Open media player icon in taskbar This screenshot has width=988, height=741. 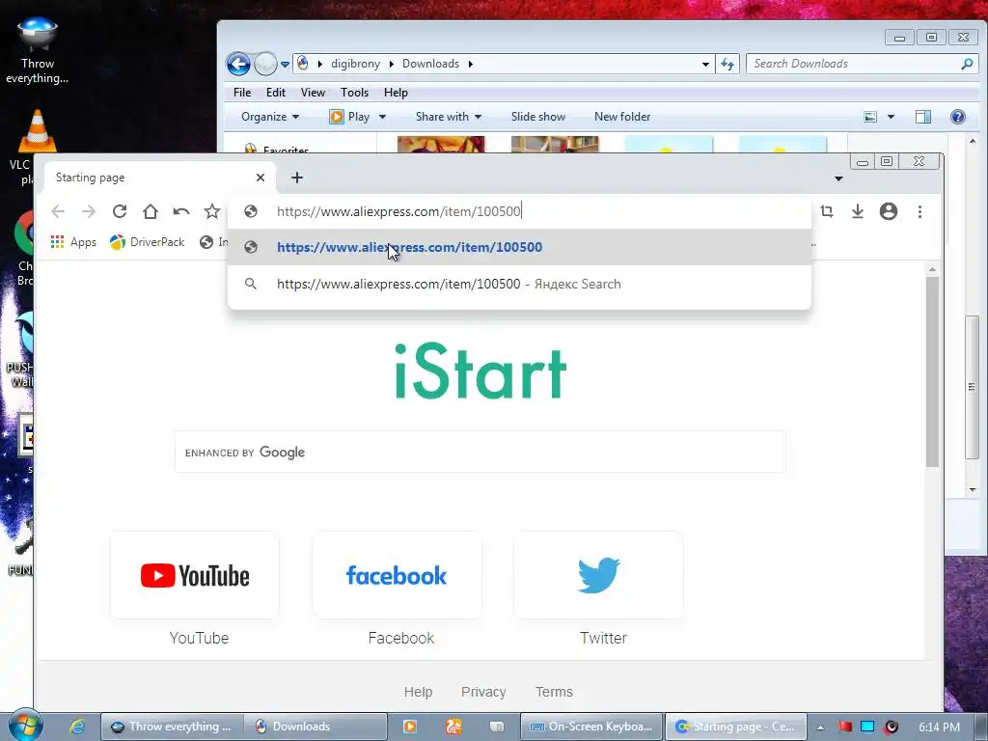pos(410,727)
